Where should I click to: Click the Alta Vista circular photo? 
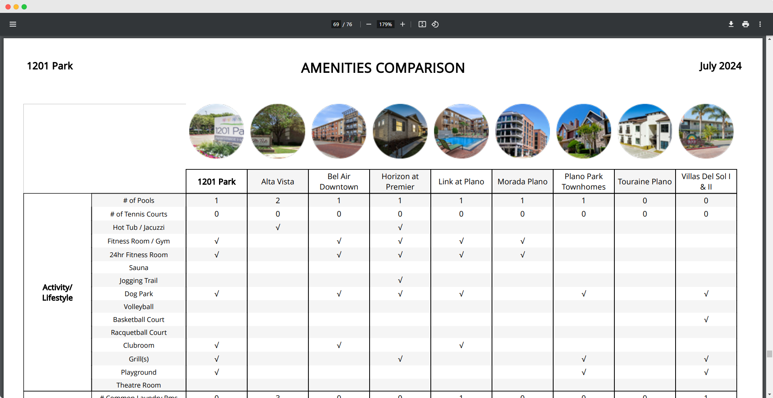point(278,131)
